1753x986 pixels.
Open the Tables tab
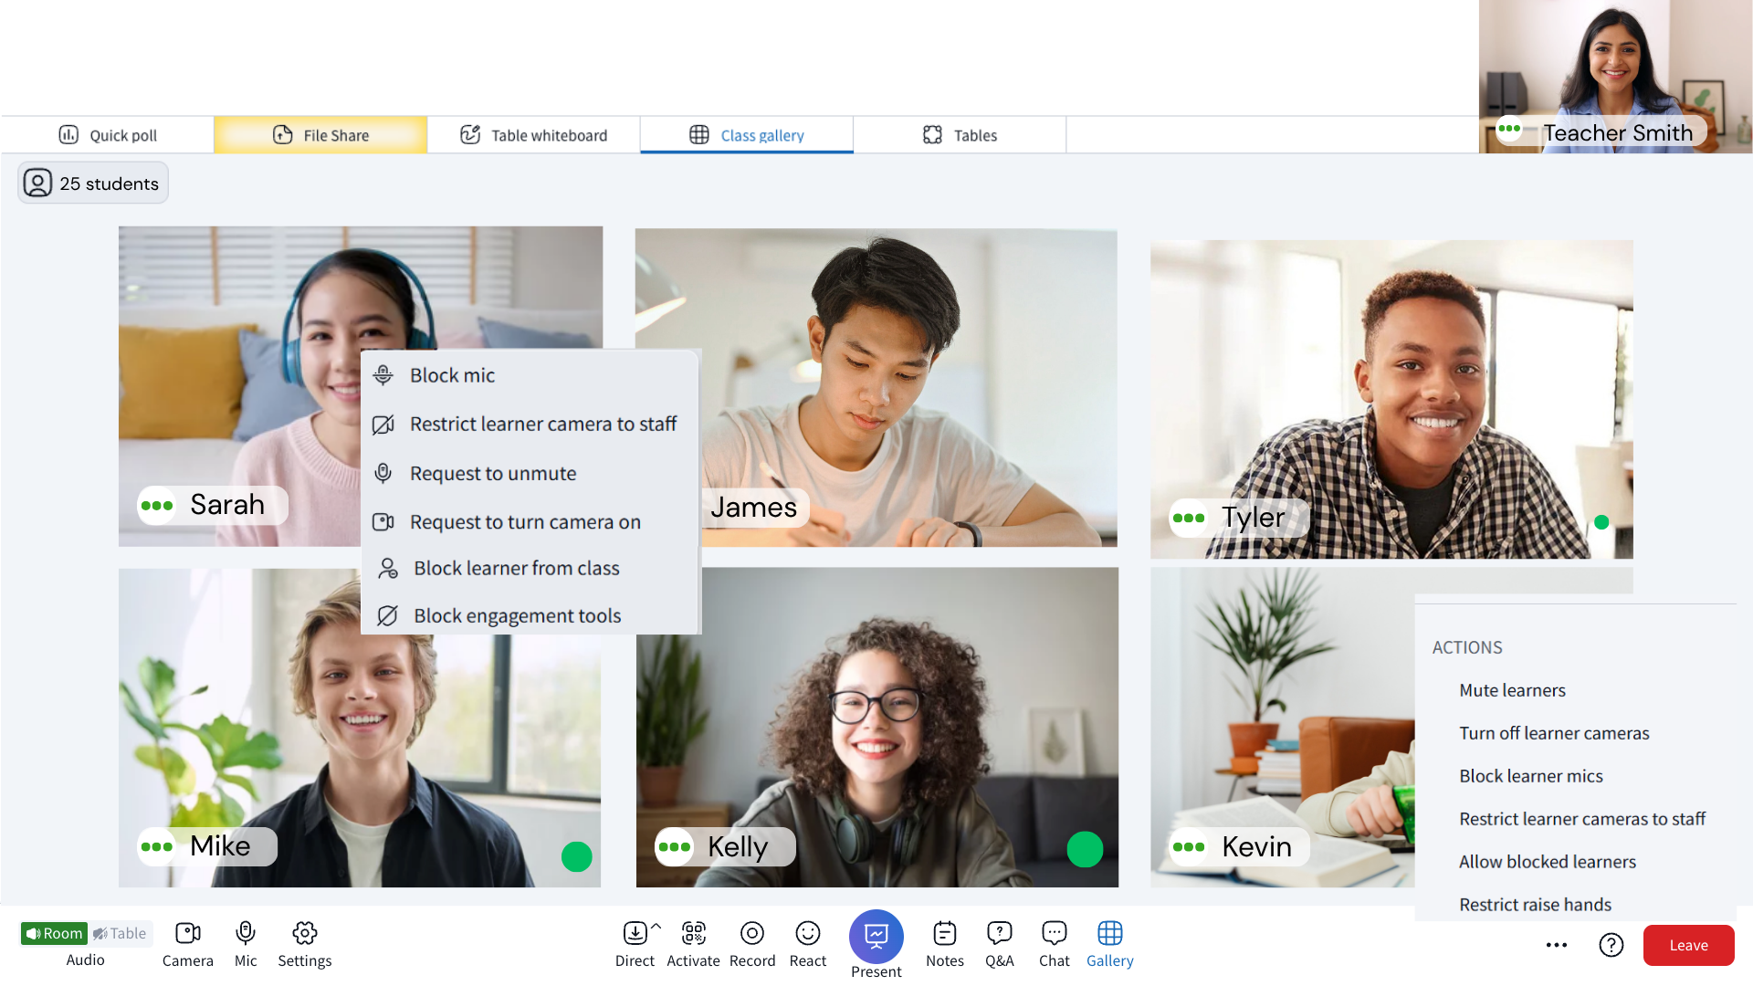(960, 135)
